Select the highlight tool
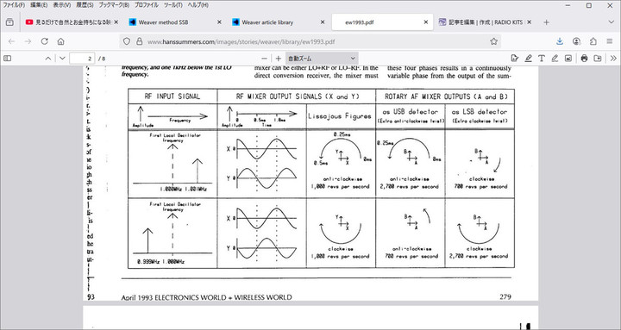Screen dimensions: 621x330 (529, 59)
